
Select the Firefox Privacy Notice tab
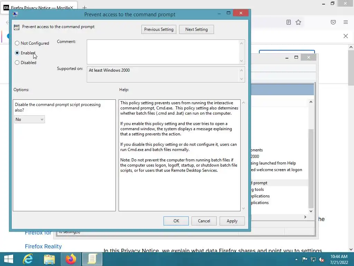point(39,8)
